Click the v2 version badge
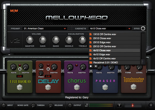155x110 pixels. pyautogui.click(x=15, y=41)
